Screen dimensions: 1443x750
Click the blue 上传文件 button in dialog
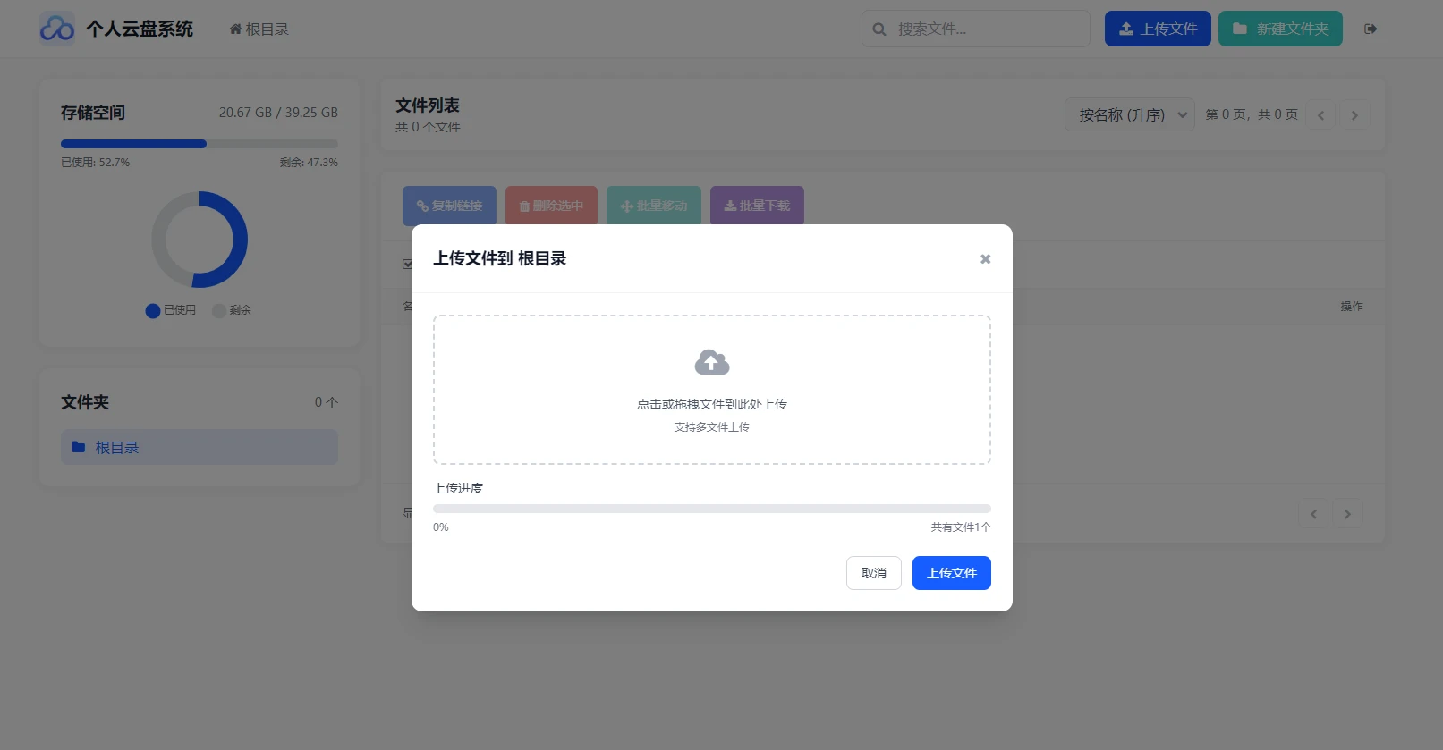click(x=952, y=573)
